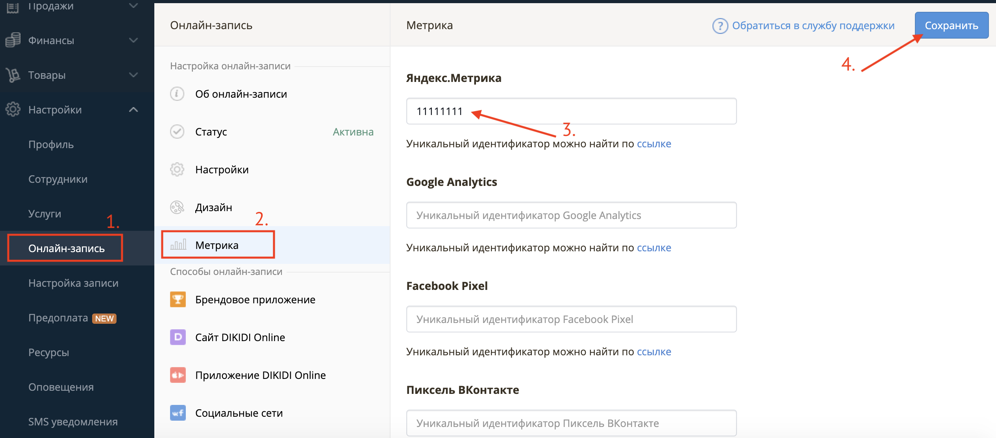996x438 pixels.
Task: Click the Facebook Pixel ID input field
Action: tap(571, 319)
